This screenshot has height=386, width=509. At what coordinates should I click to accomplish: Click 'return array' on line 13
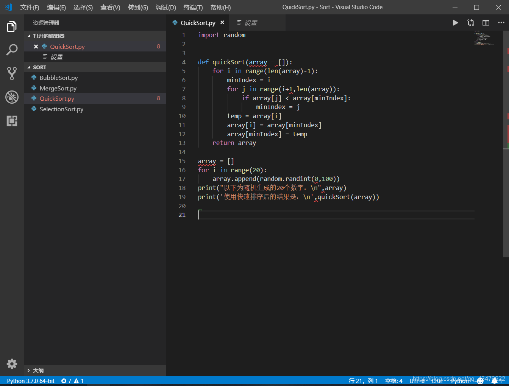pos(234,143)
